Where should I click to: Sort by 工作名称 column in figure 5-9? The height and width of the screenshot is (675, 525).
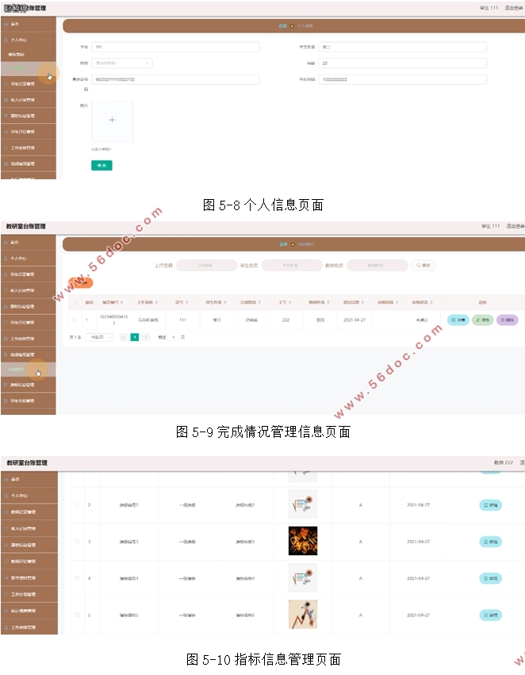click(x=156, y=303)
